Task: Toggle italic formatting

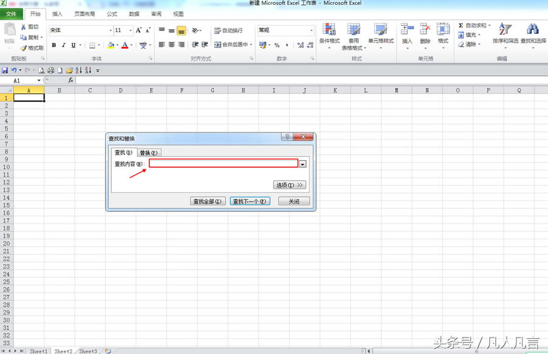Action: 64,45
